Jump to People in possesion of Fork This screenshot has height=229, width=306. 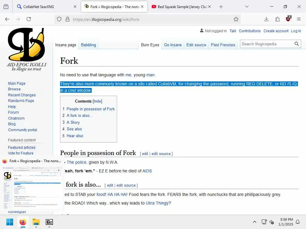pos(91,109)
